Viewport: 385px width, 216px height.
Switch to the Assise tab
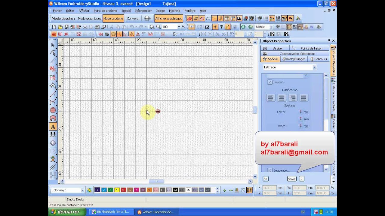(x=275, y=48)
